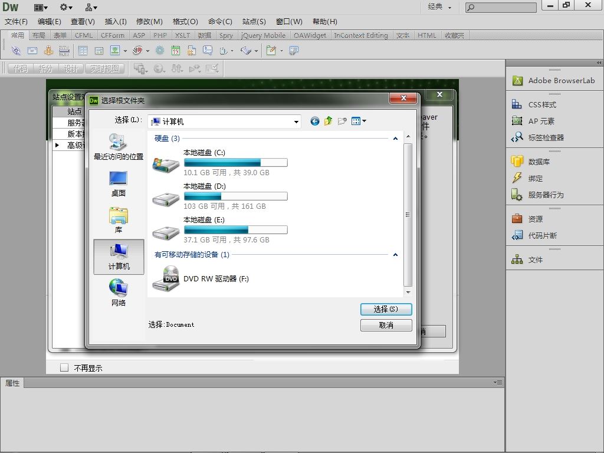604x453 pixels.
Task: Select 本地磁盘 (D:) drive
Action: point(219,196)
